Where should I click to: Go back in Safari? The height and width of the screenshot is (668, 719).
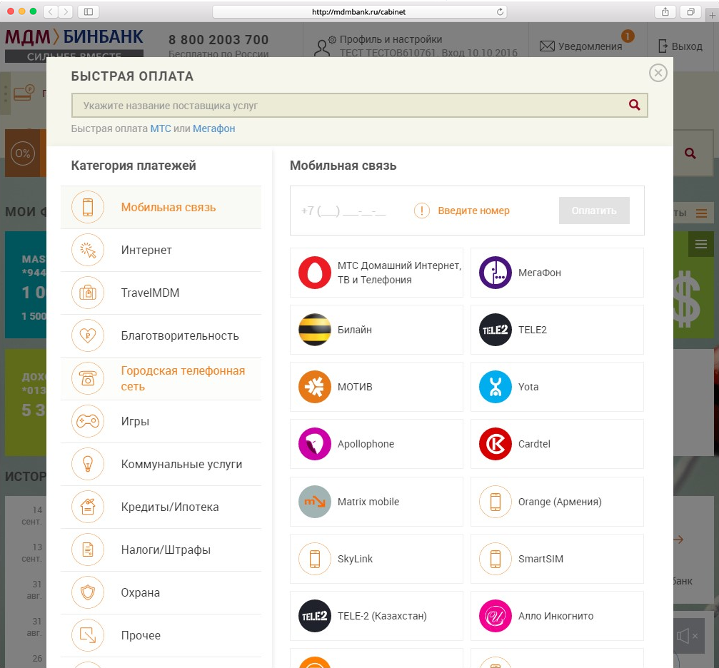point(51,11)
